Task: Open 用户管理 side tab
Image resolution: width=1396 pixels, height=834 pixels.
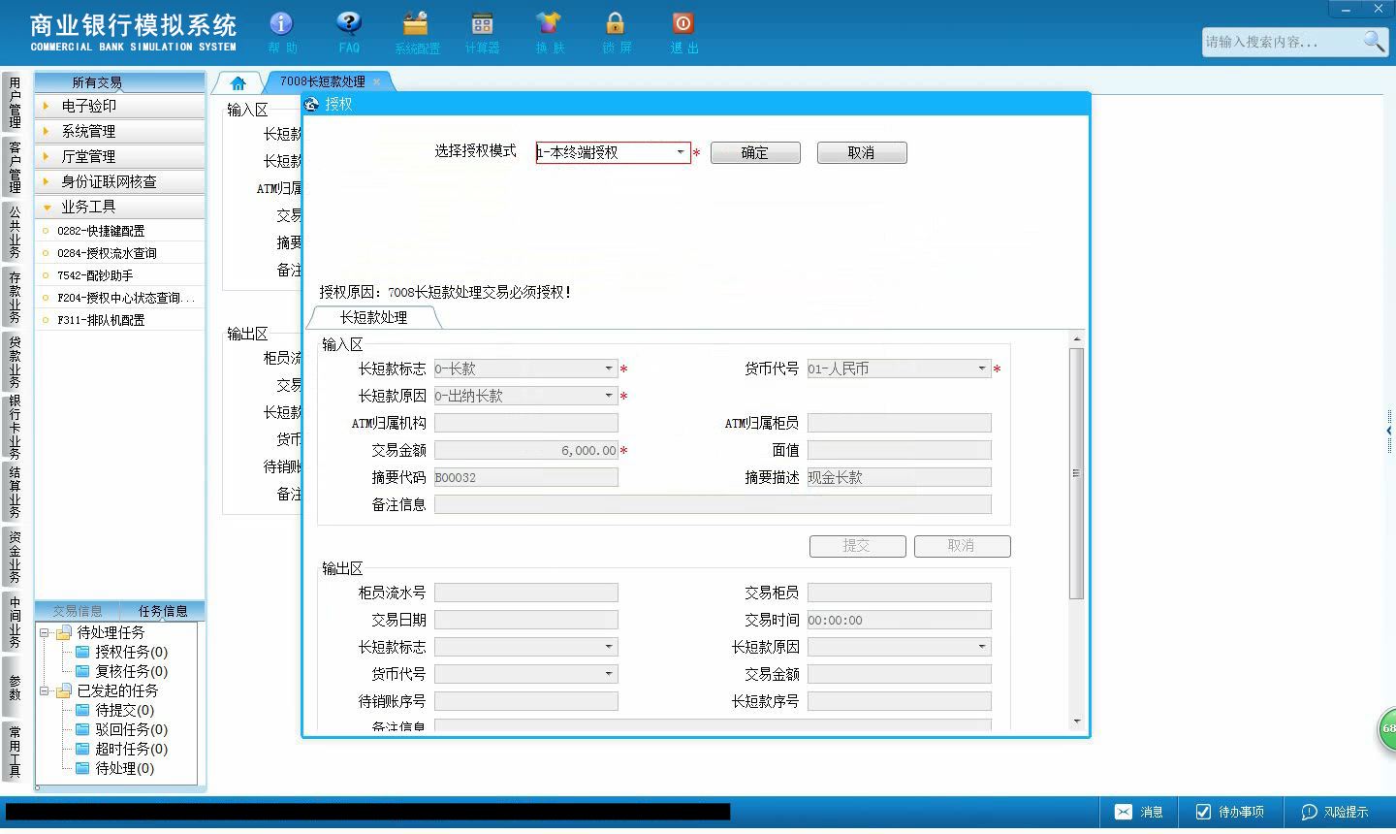Action: coord(15,102)
